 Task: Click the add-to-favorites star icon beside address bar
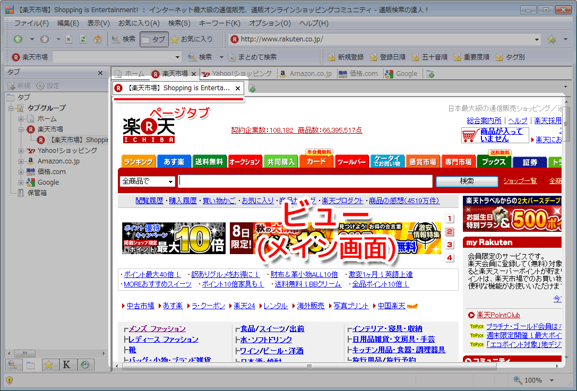click(x=551, y=39)
